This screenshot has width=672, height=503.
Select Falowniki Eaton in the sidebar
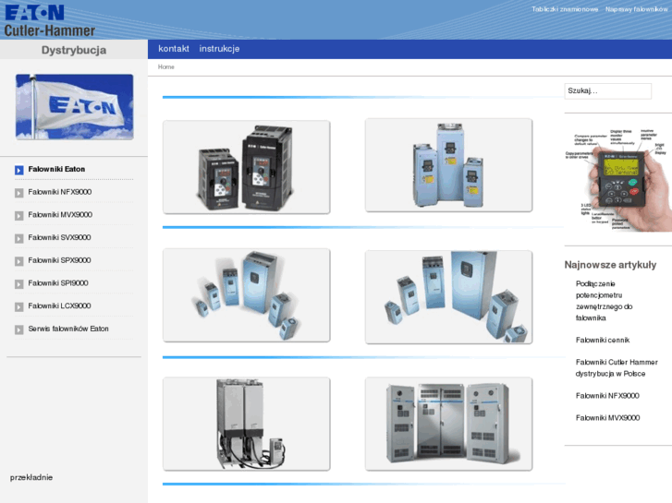click(56, 170)
